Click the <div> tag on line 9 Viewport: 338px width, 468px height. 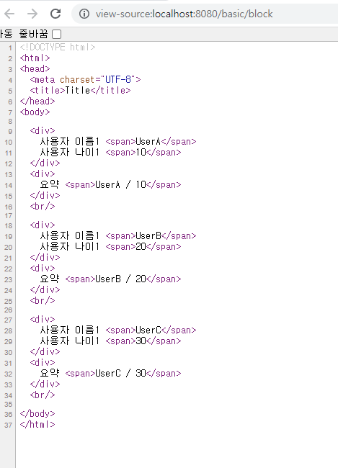43,130
